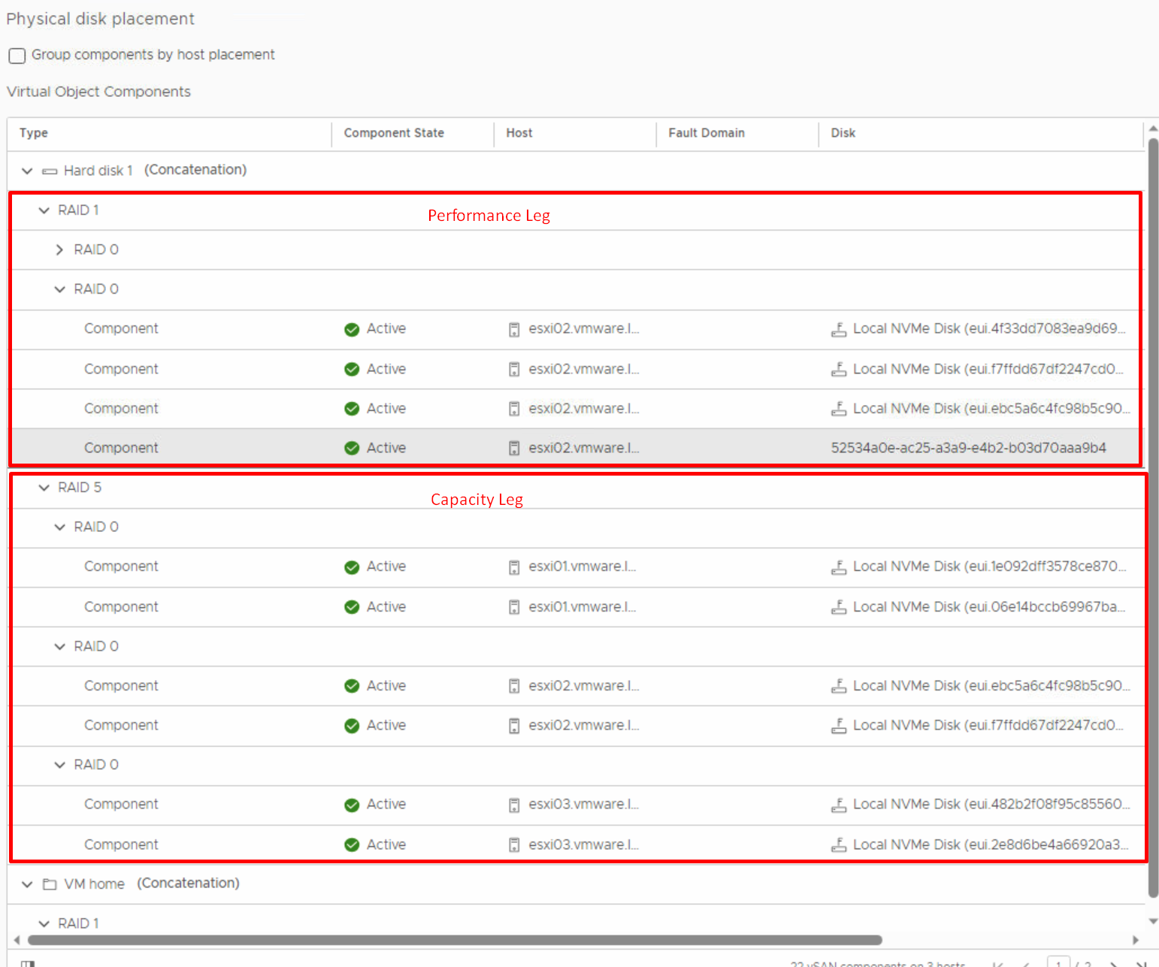Open the column manager icon at bottom left
This screenshot has width=1159, height=967.
coord(28,962)
